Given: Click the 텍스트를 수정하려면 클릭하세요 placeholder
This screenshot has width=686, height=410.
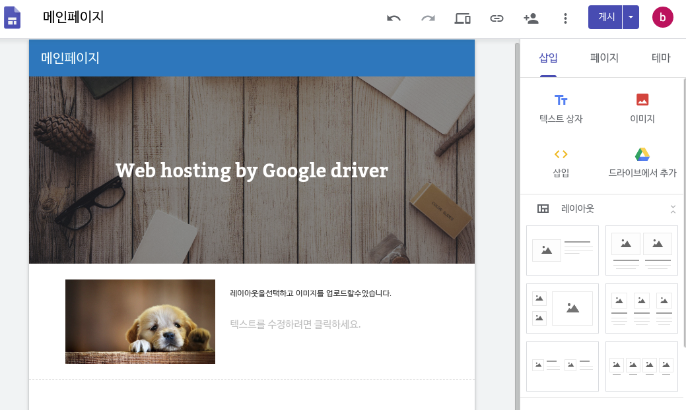Looking at the screenshot, I should (x=295, y=324).
